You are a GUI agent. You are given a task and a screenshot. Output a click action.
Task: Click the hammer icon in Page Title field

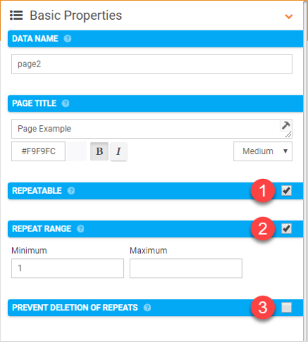(x=285, y=125)
